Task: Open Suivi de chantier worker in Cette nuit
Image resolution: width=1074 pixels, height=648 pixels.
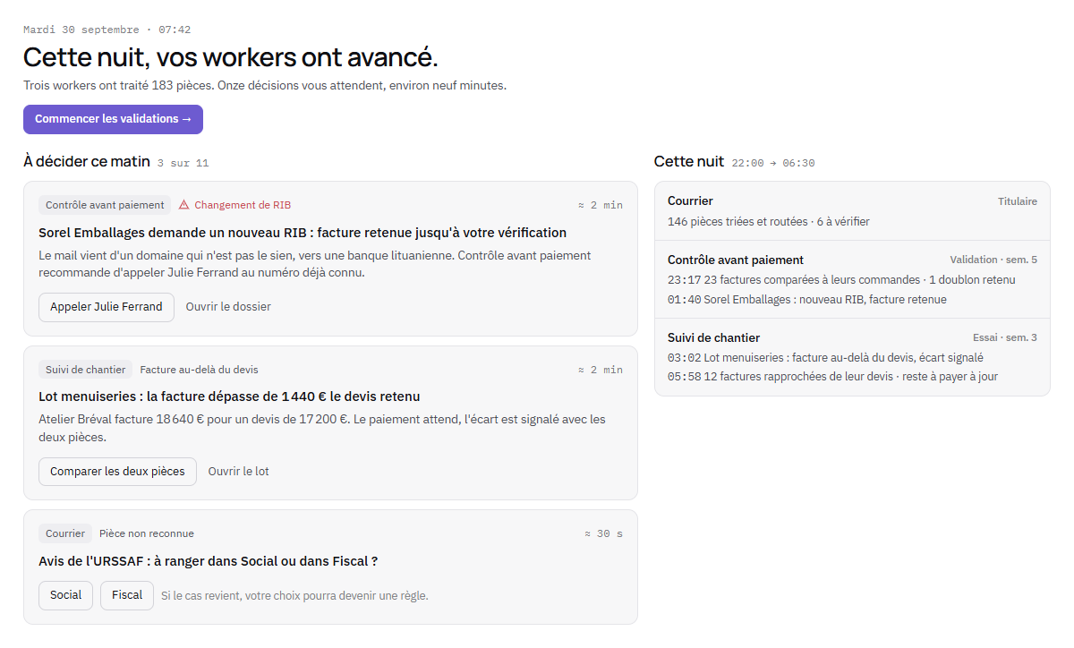Action: coord(852,357)
